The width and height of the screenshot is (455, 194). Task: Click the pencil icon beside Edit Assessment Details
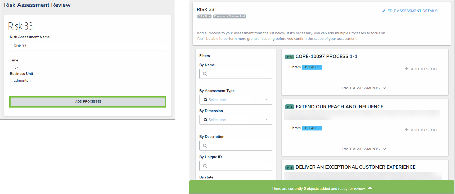(x=384, y=11)
